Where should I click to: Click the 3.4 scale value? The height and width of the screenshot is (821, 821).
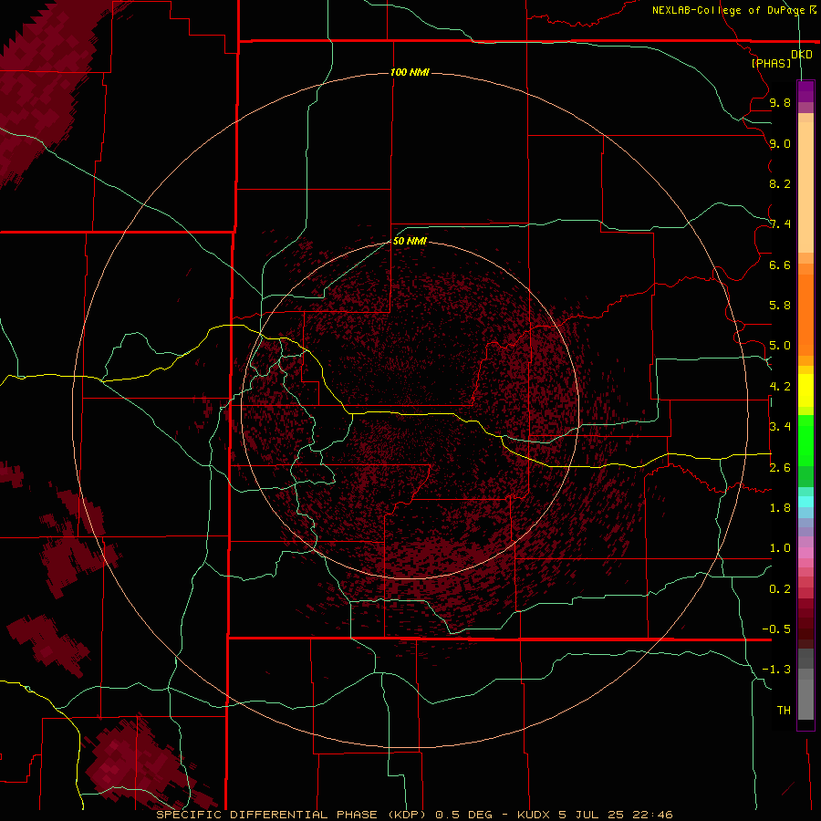[780, 427]
